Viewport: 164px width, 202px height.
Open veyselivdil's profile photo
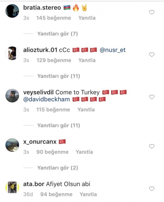click(12, 96)
